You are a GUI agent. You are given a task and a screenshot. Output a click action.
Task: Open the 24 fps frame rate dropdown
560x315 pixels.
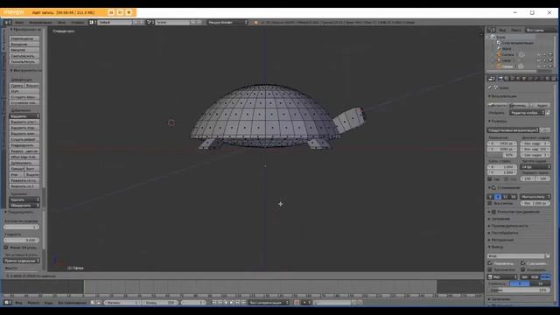tap(535, 167)
